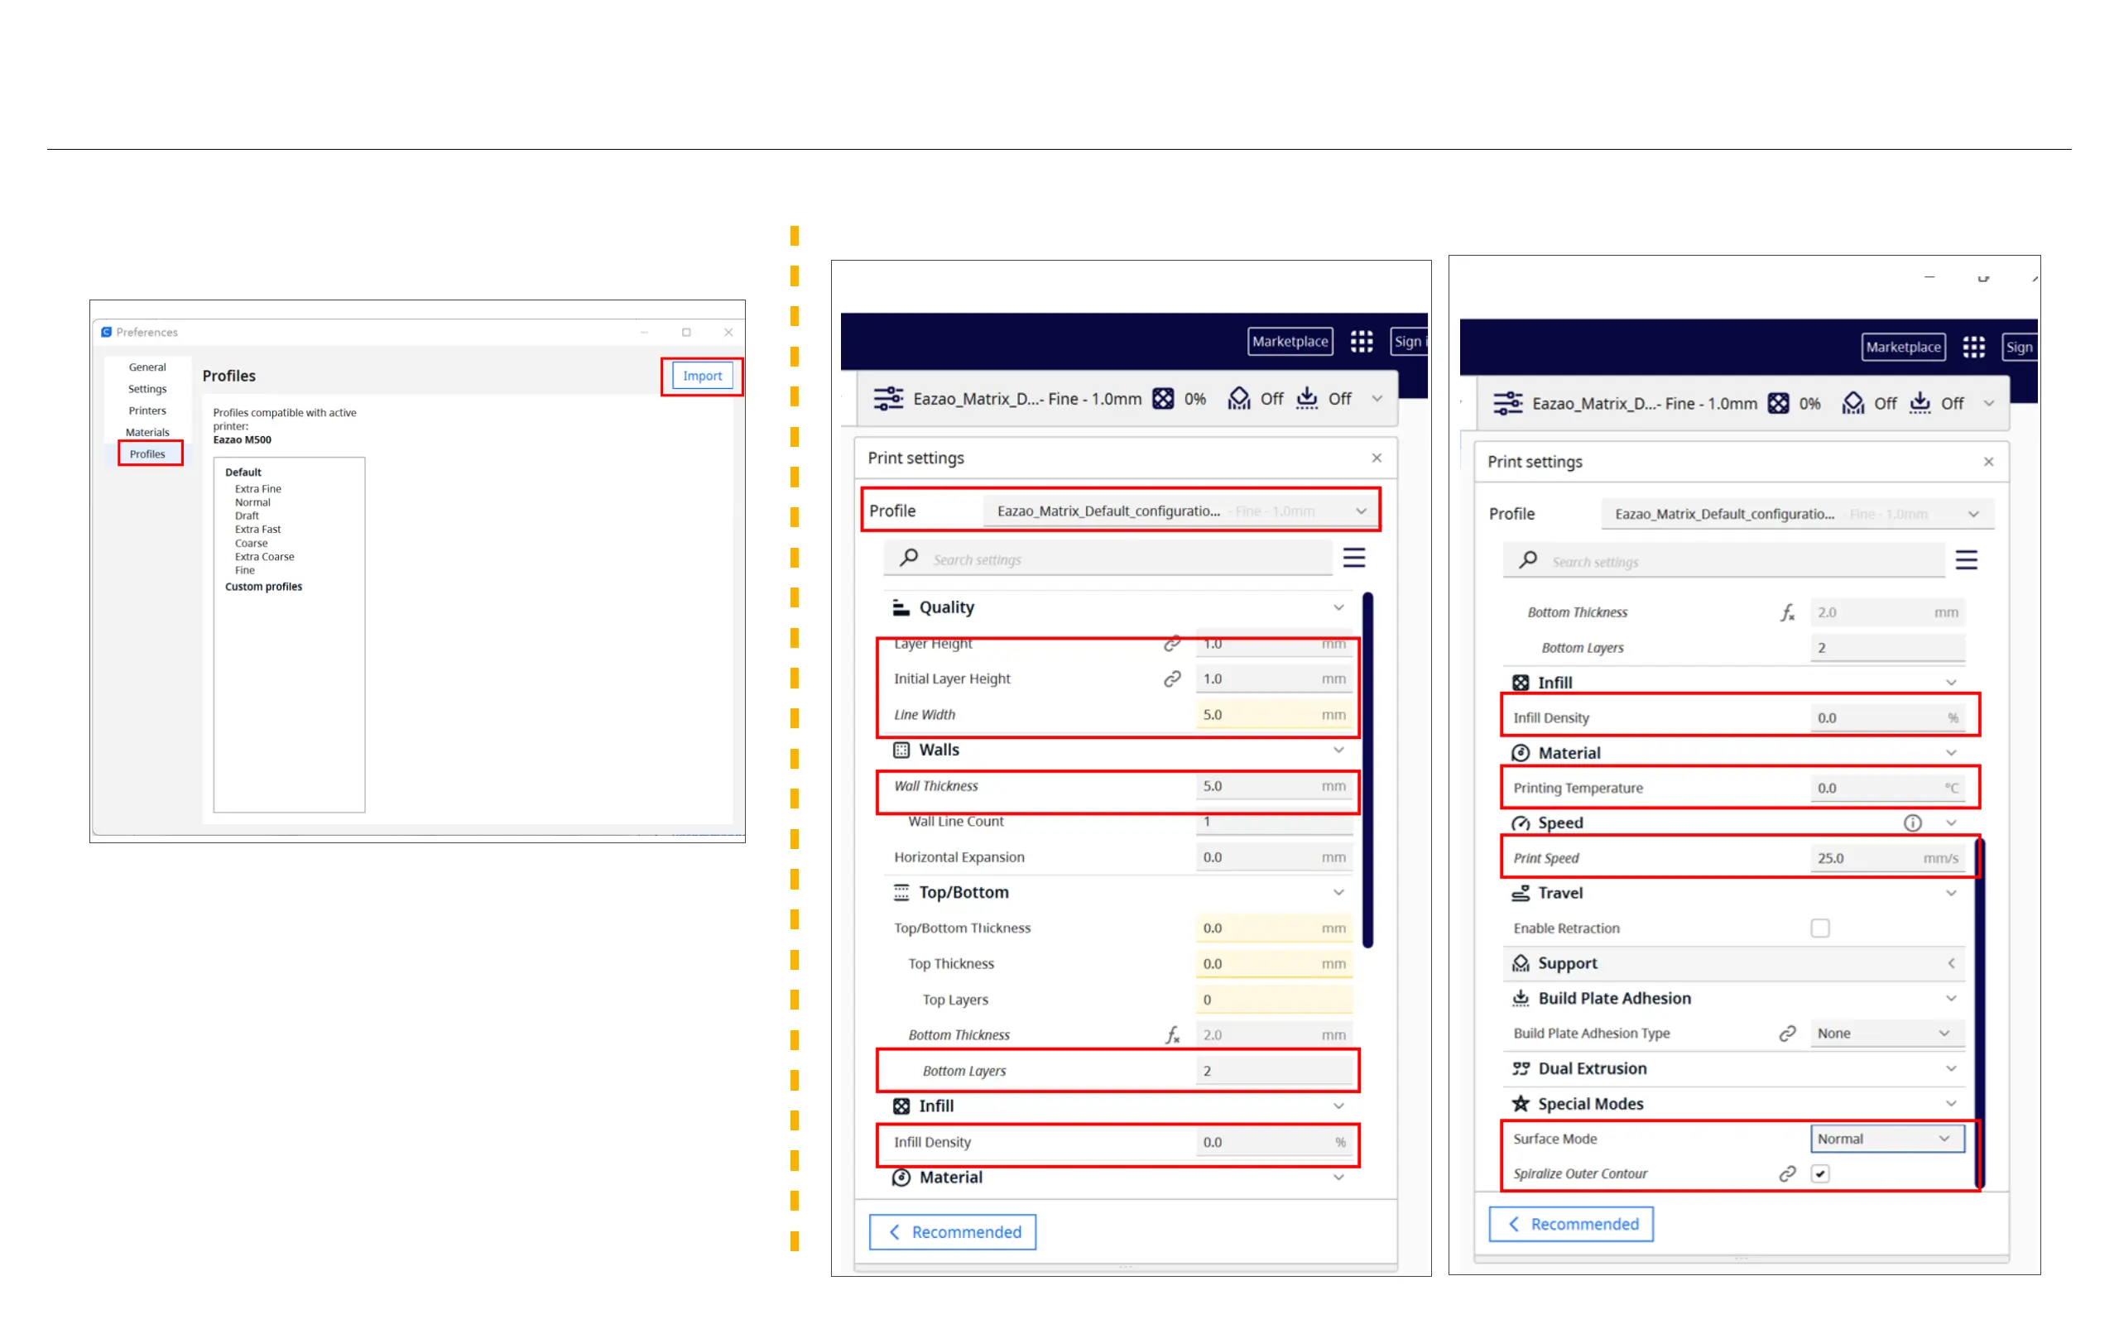Toggle the Enable Retraction checkbox
The width and height of the screenshot is (2119, 1324).
[x=1819, y=928]
